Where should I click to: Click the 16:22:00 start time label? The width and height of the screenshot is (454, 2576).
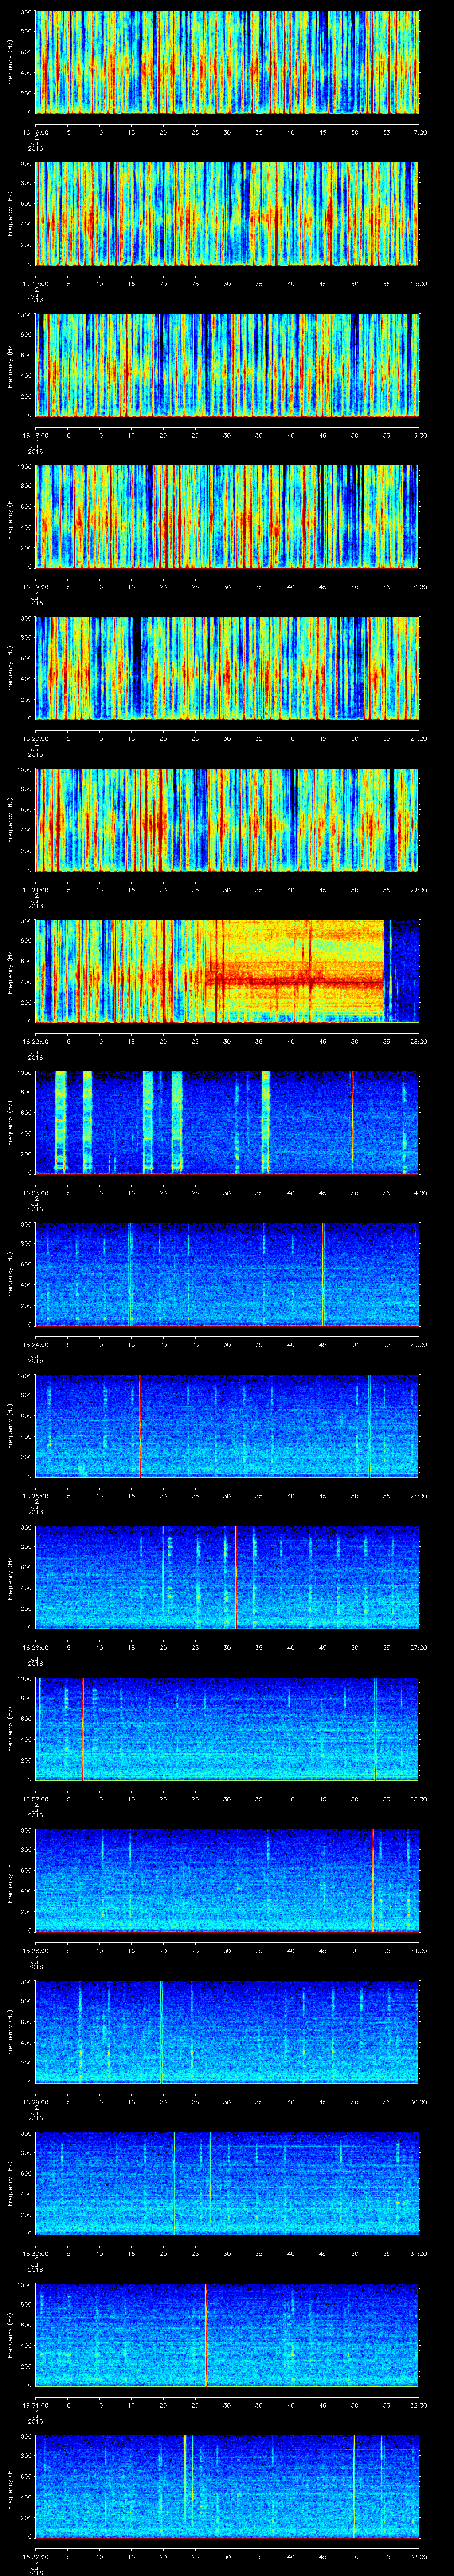pos(35,1041)
